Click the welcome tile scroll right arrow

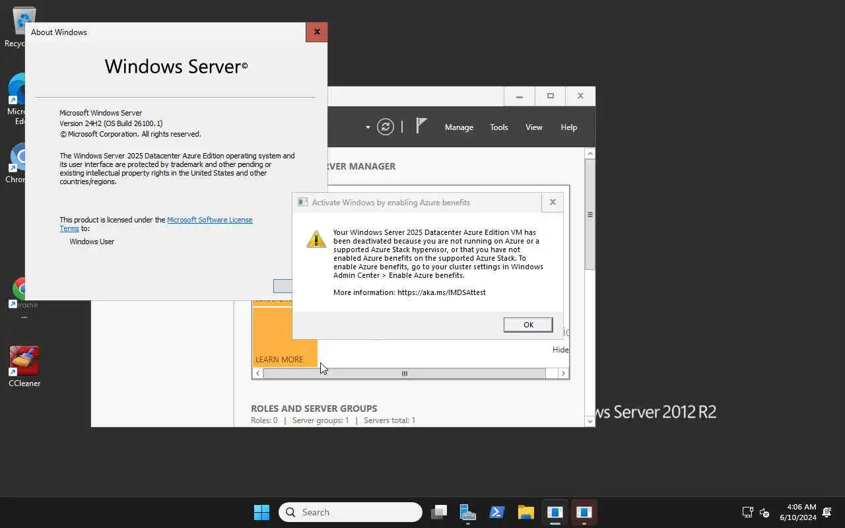pos(563,374)
